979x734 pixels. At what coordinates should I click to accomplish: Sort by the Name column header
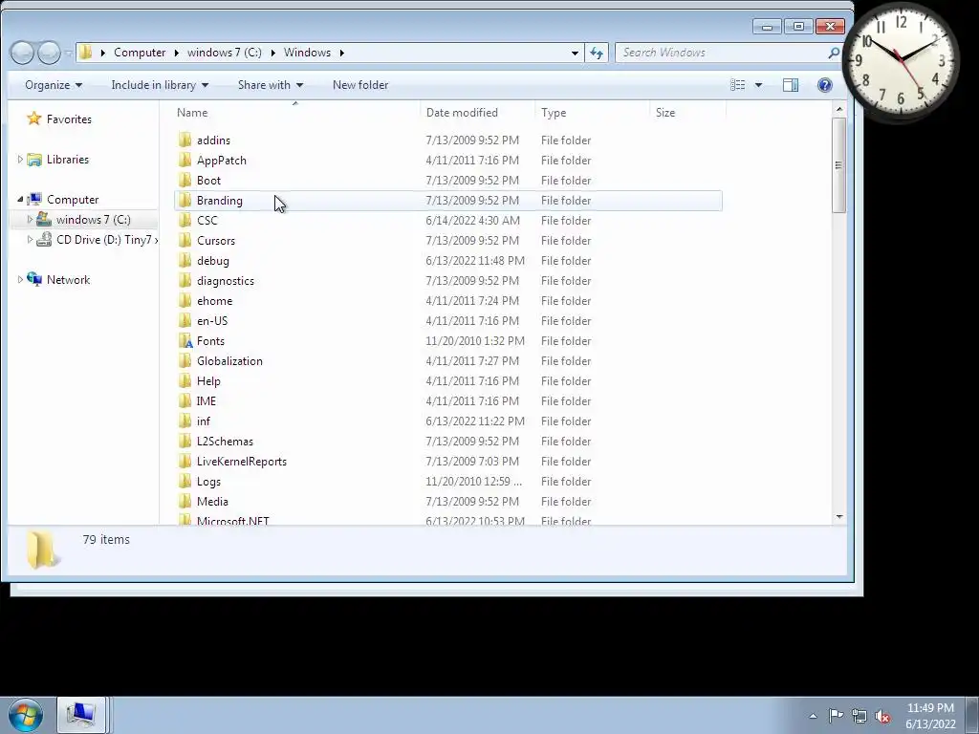coord(295,113)
